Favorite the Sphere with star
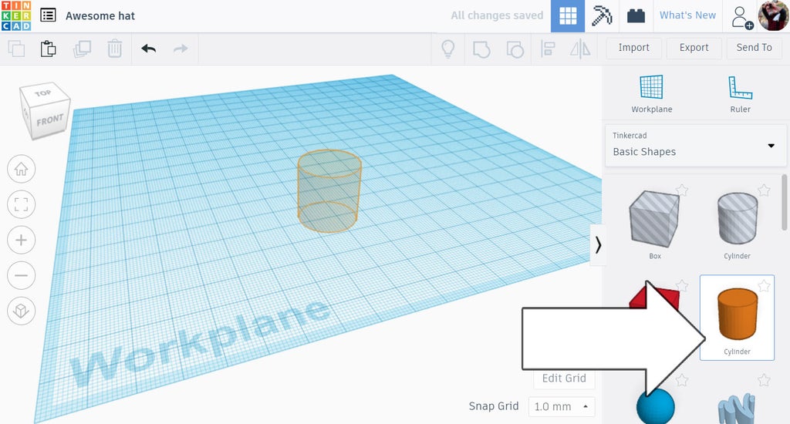The image size is (790, 424). point(682,380)
